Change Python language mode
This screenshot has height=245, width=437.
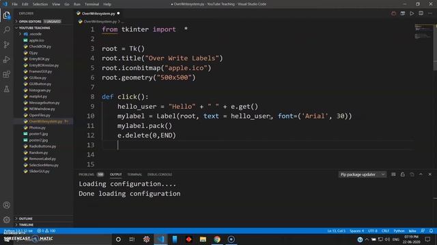pyautogui.click(x=399, y=231)
